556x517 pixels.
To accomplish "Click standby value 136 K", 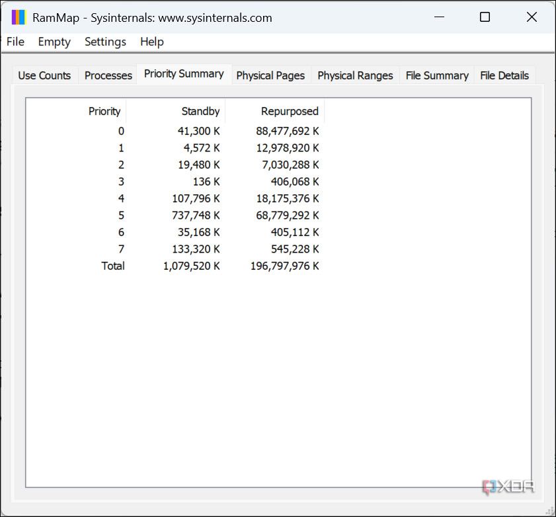I will tap(206, 182).
